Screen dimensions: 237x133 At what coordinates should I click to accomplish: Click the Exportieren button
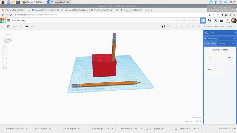pyautogui.click(x=220, y=26)
